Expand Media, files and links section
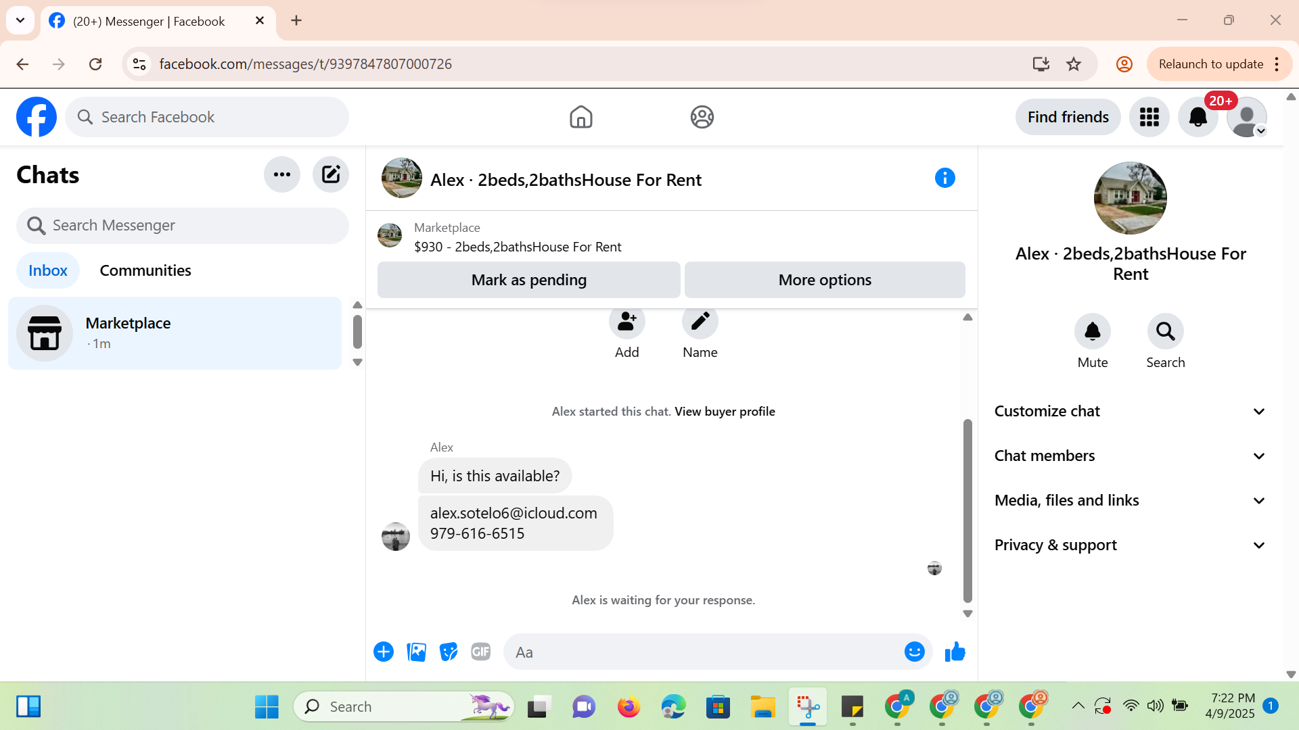The width and height of the screenshot is (1299, 730). click(x=1130, y=500)
